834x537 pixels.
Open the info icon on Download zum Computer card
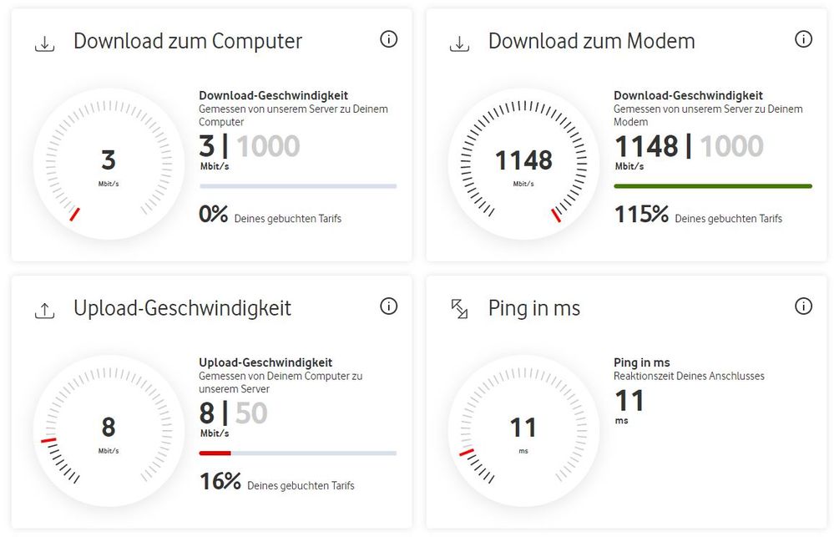pyautogui.click(x=388, y=38)
